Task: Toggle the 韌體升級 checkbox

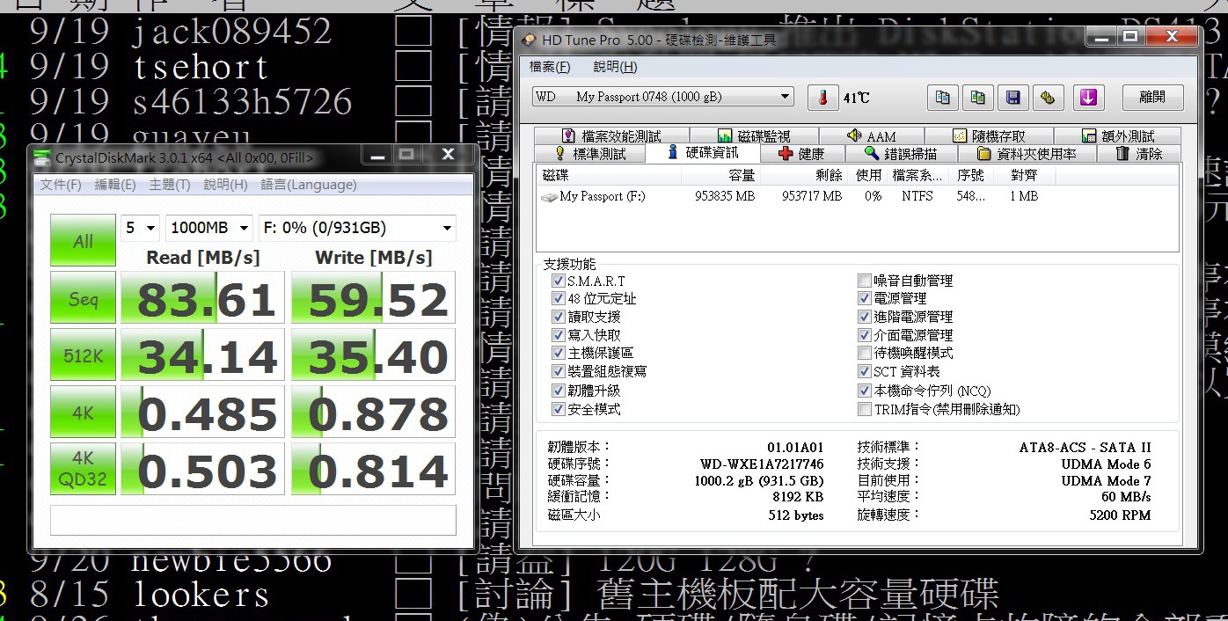Action: tap(558, 391)
